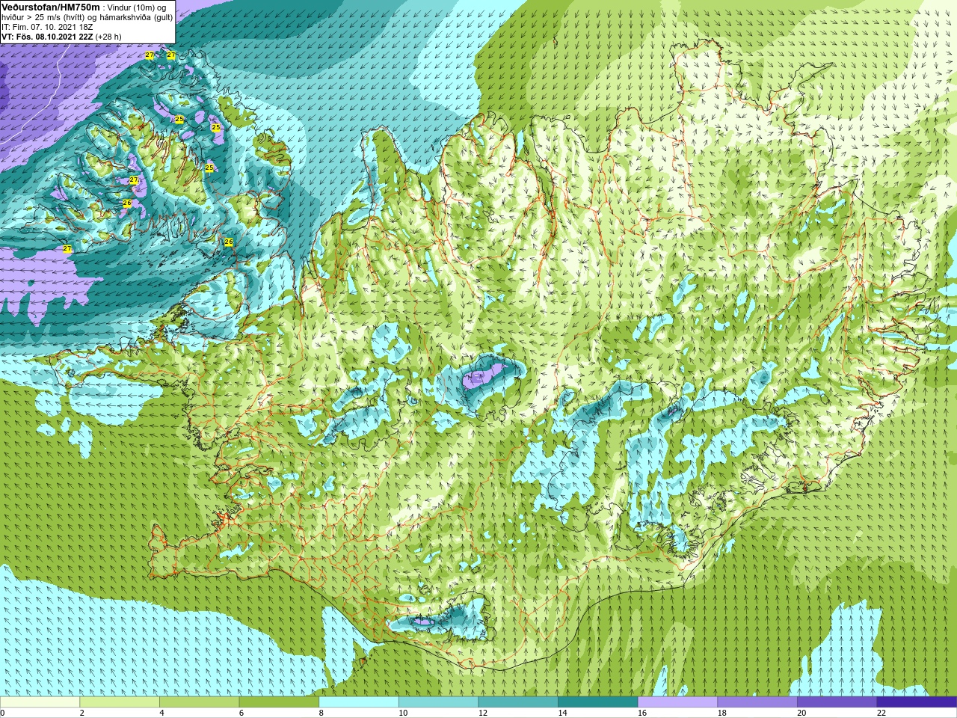Click the legend scale label "6"

coord(241,713)
